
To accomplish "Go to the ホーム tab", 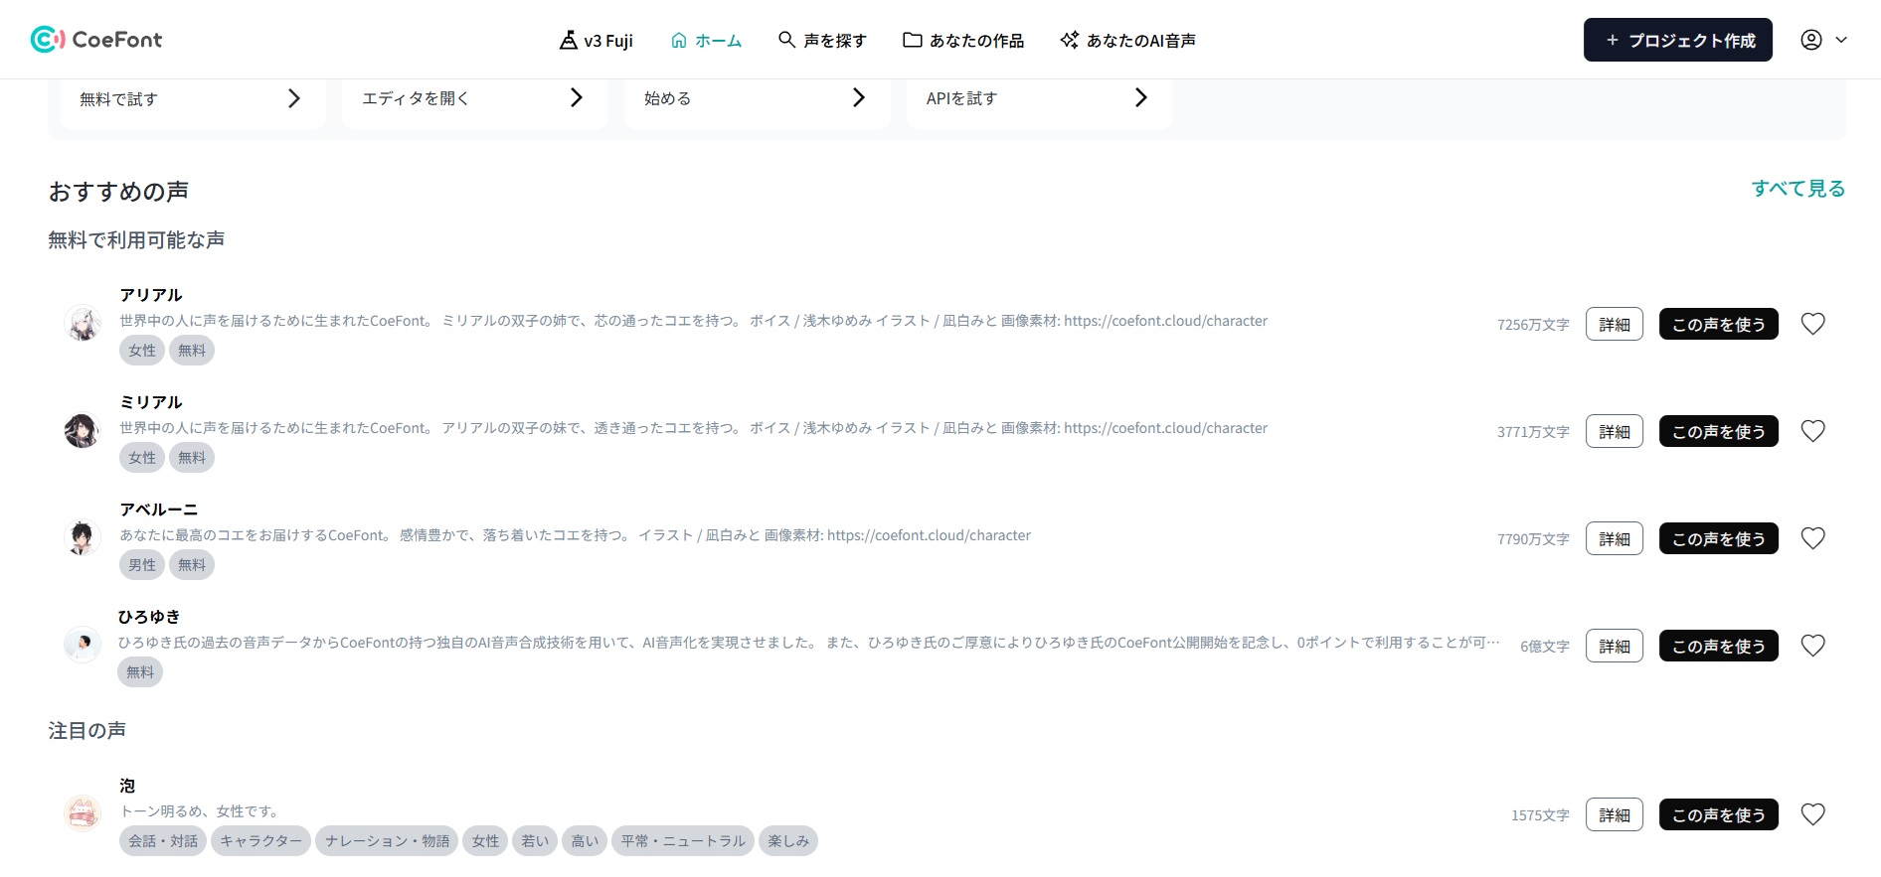I will click(x=706, y=41).
